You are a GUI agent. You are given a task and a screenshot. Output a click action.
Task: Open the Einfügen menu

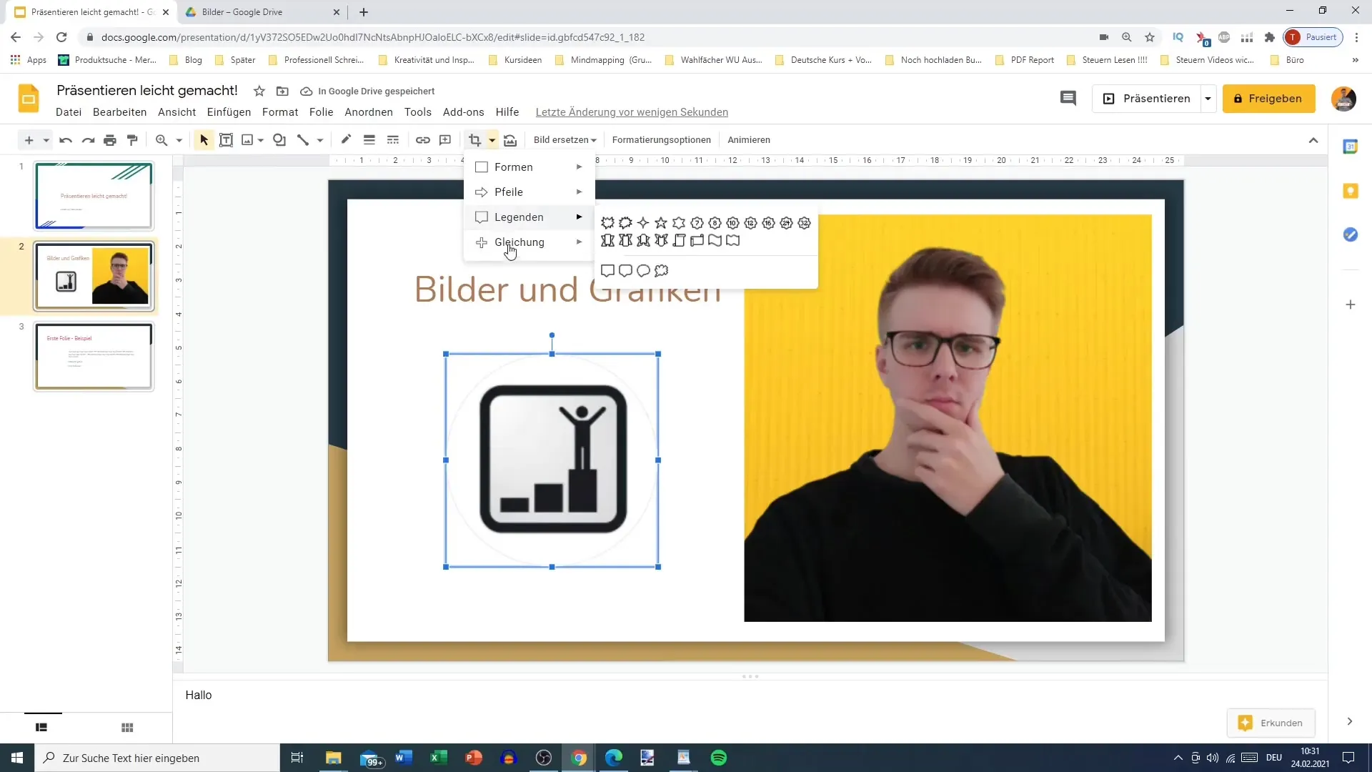tap(229, 112)
